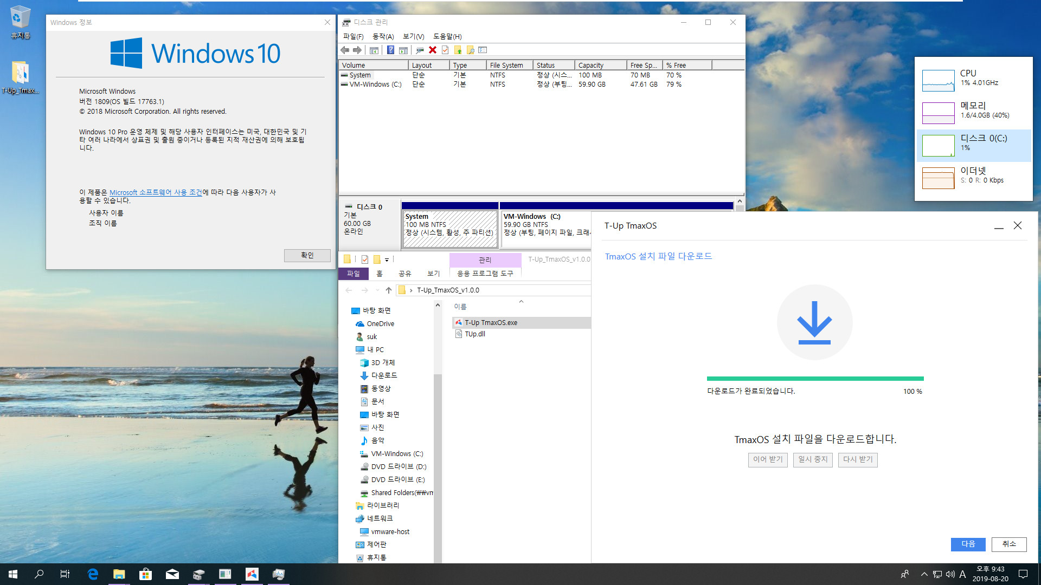Image resolution: width=1041 pixels, height=585 pixels.
Task: Click the OneDrive folder in sidebar
Action: point(381,323)
